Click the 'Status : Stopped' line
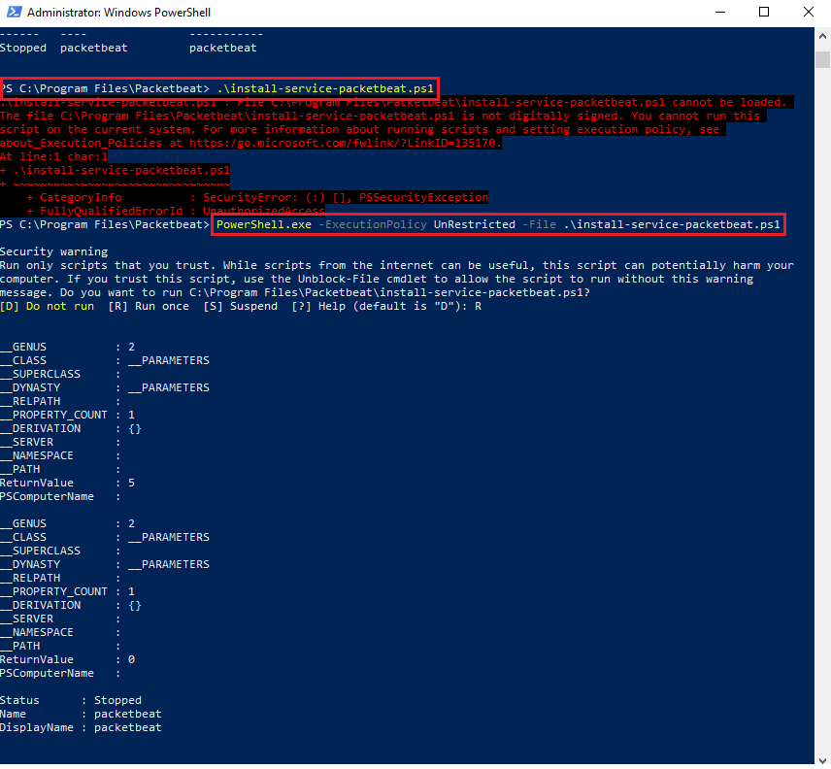The image size is (831, 769). coord(71,701)
